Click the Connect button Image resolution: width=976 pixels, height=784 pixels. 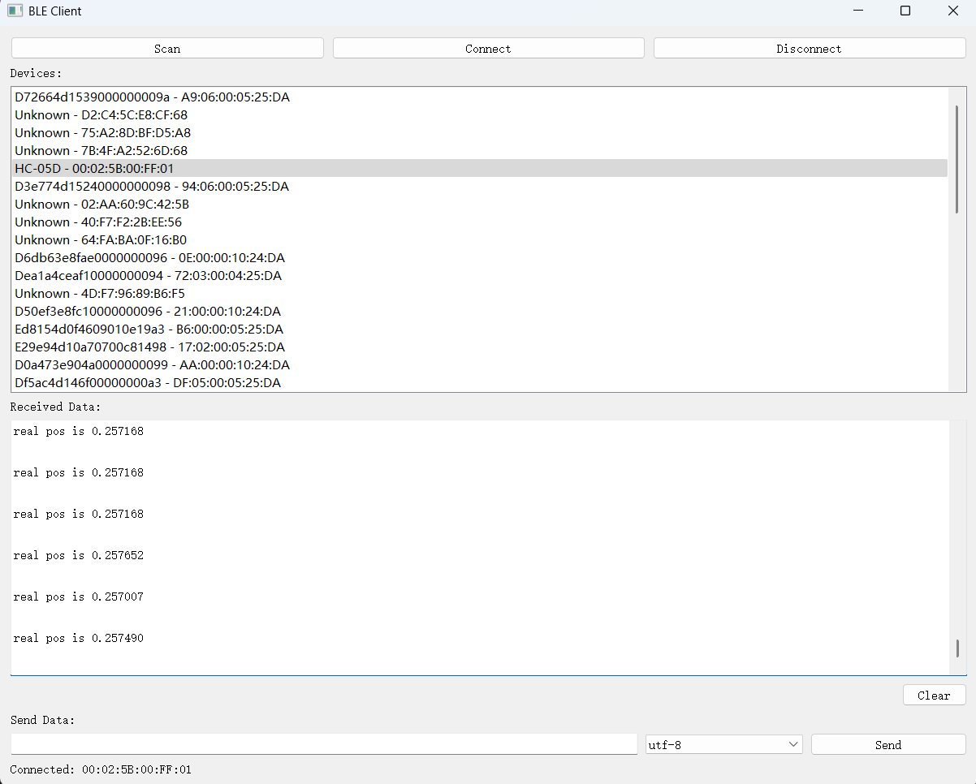488,48
